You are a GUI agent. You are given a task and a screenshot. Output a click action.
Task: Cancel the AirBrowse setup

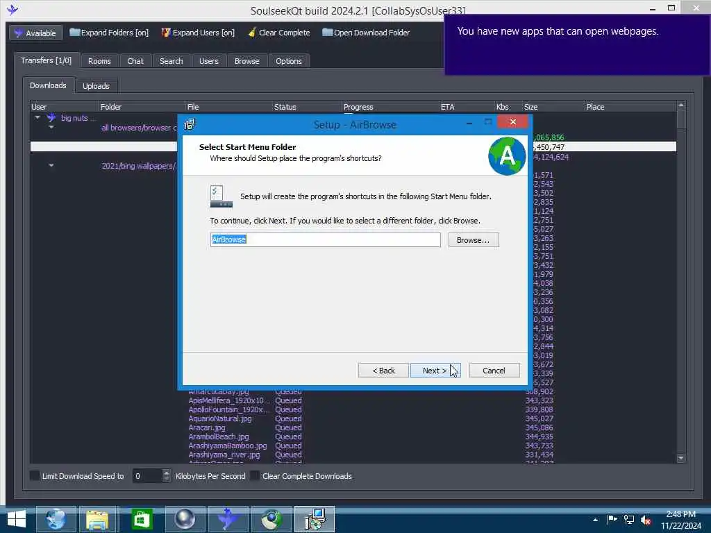click(494, 371)
